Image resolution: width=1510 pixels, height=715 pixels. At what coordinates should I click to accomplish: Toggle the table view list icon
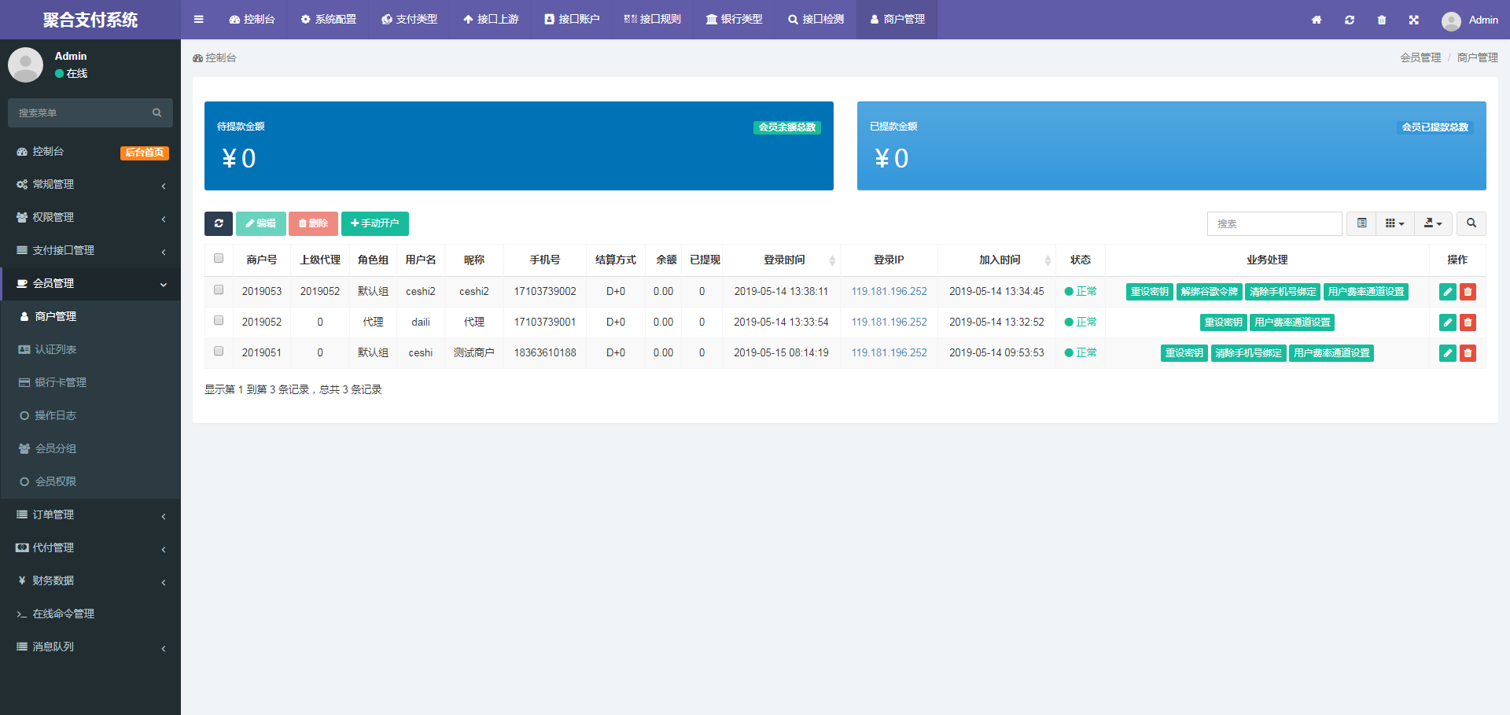click(x=1361, y=223)
